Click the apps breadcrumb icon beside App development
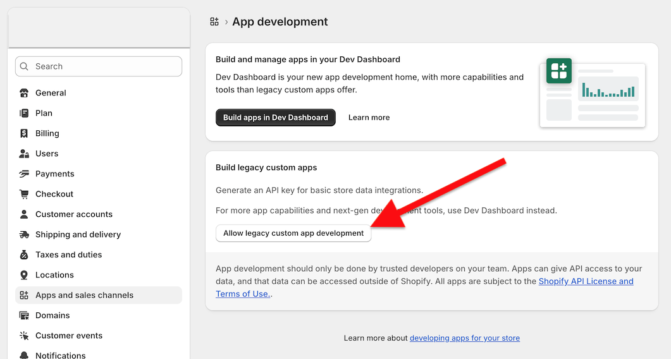The height and width of the screenshot is (359, 671). pyautogui.click(x=214, y=21)
